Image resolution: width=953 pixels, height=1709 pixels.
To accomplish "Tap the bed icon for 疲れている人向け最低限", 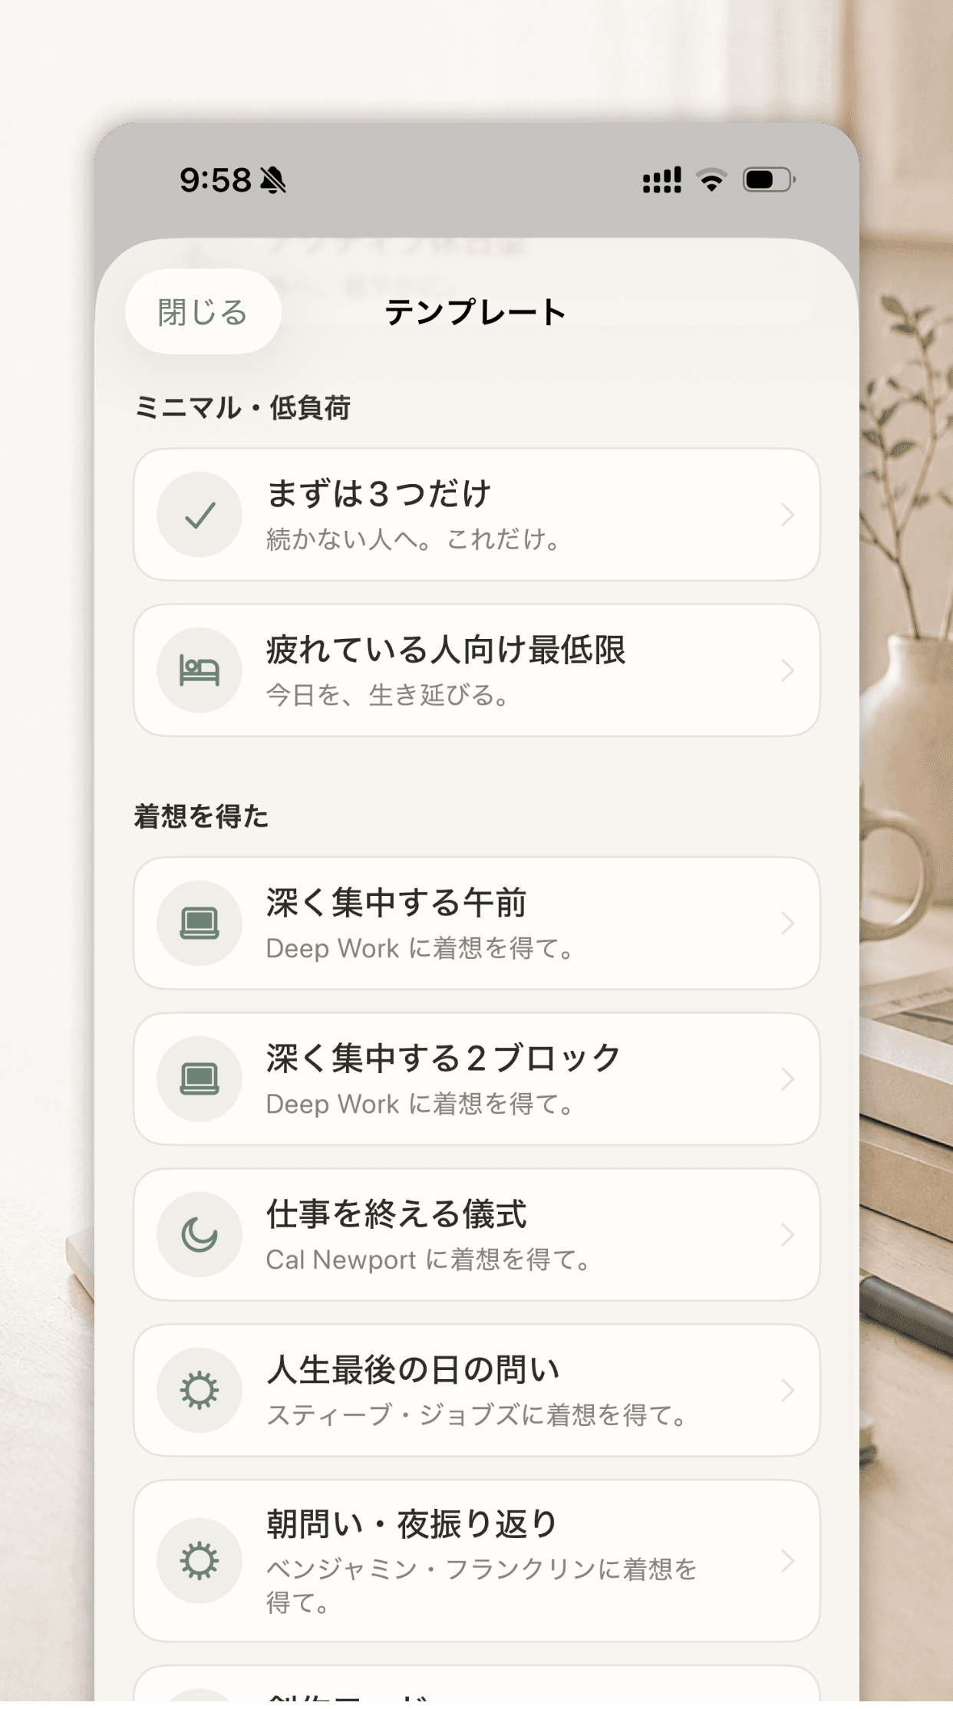I will coord(200,670).
